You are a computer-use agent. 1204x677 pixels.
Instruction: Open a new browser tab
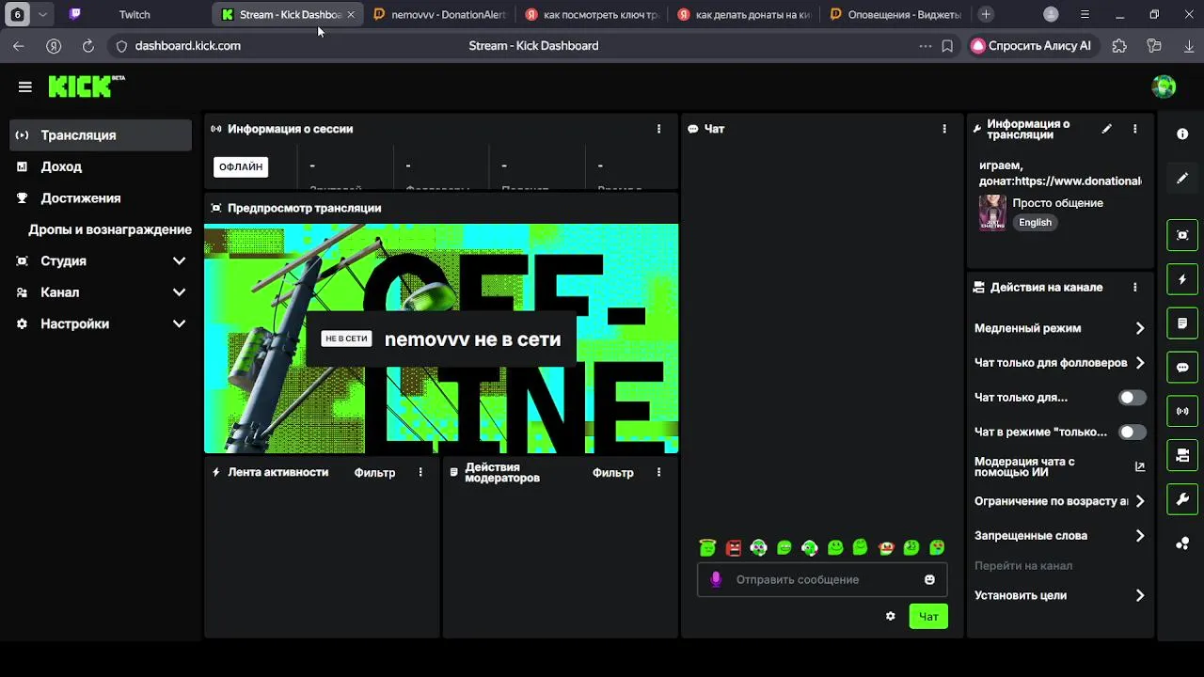985,14
